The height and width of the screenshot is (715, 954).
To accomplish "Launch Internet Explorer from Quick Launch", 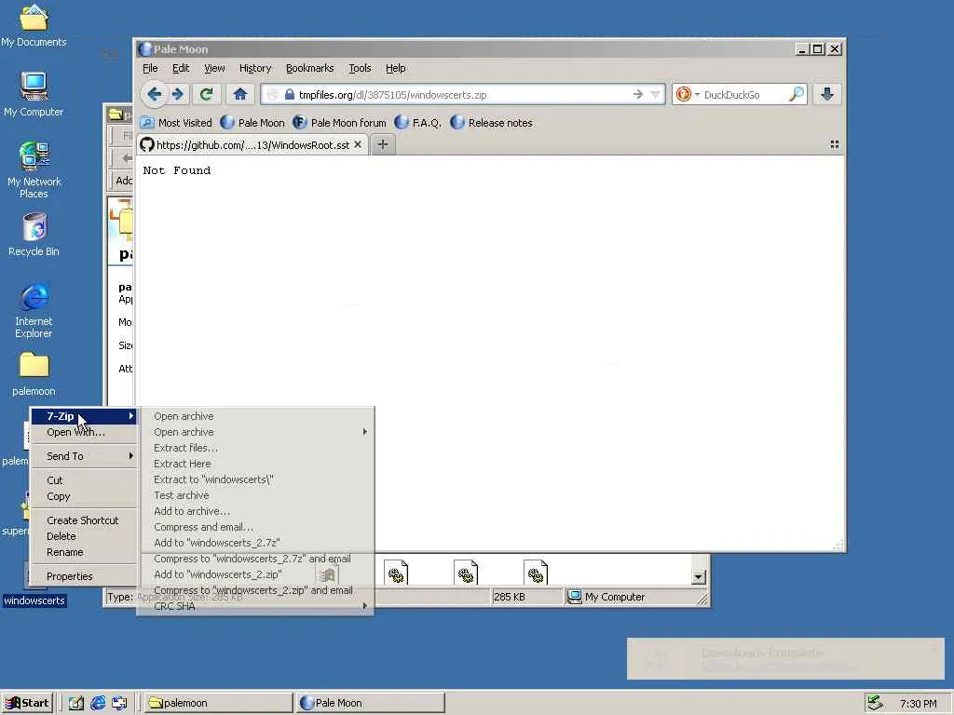I will point(97,703).
